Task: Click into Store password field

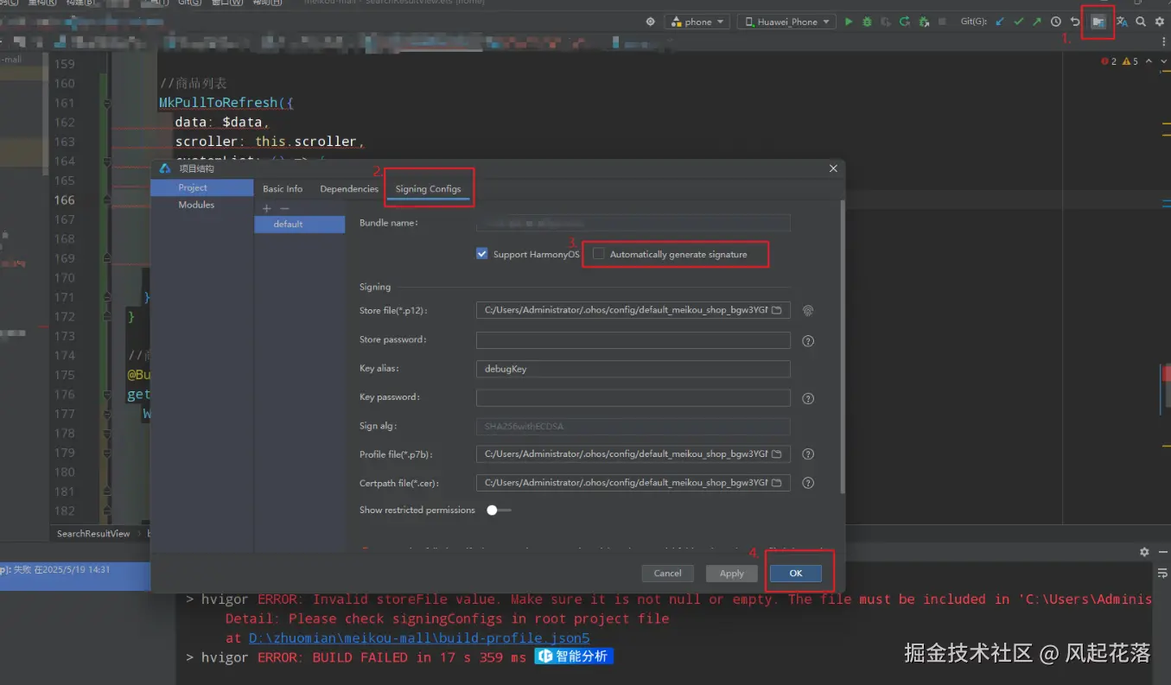Action: pyautogui.click(x=633, y=340)
